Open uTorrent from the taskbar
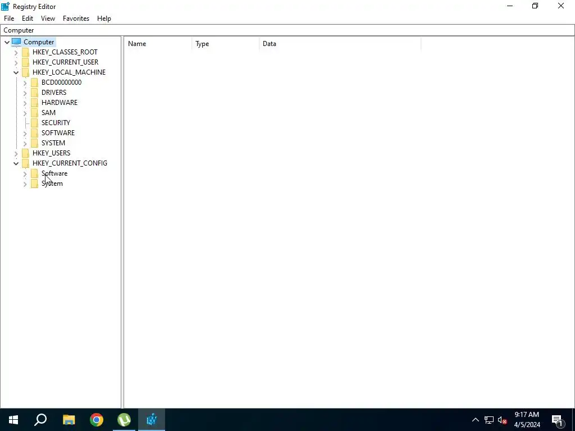The height and width of the screenshot is (431, 575). click(124, 420)
